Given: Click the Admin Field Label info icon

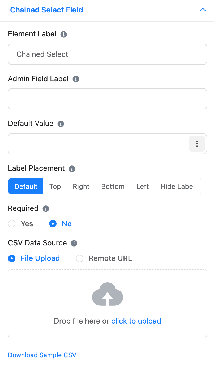Looking at the screenshot, I should click(76, 79).
